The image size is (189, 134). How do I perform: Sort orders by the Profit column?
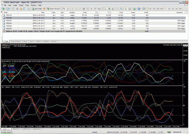pyautogui.click(x=142, y=12)
